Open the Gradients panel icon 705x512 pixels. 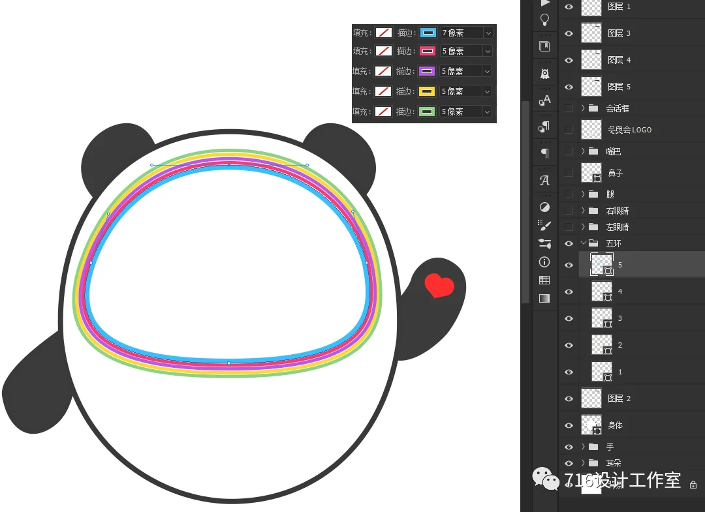(x=544, y=299)
